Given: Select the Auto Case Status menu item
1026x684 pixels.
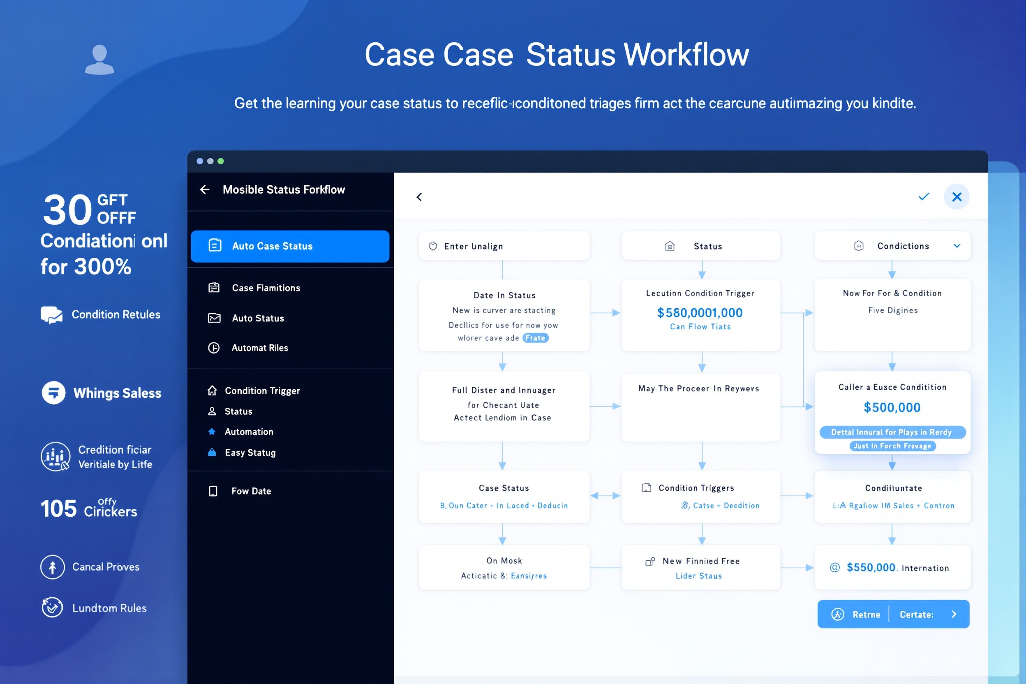Looking at the screenshot, I should coord(290,246).
